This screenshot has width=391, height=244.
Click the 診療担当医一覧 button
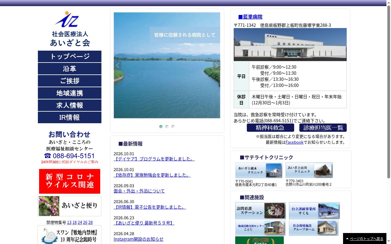point(323,127)
